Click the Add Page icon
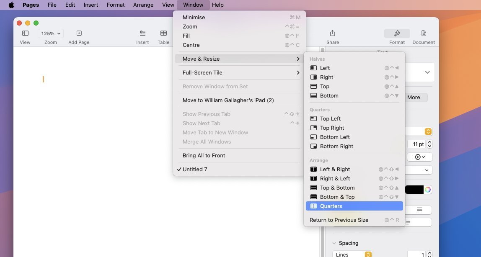Image resolution: width=481 pixels, height=257 pixels. click(x=79, y=33)
